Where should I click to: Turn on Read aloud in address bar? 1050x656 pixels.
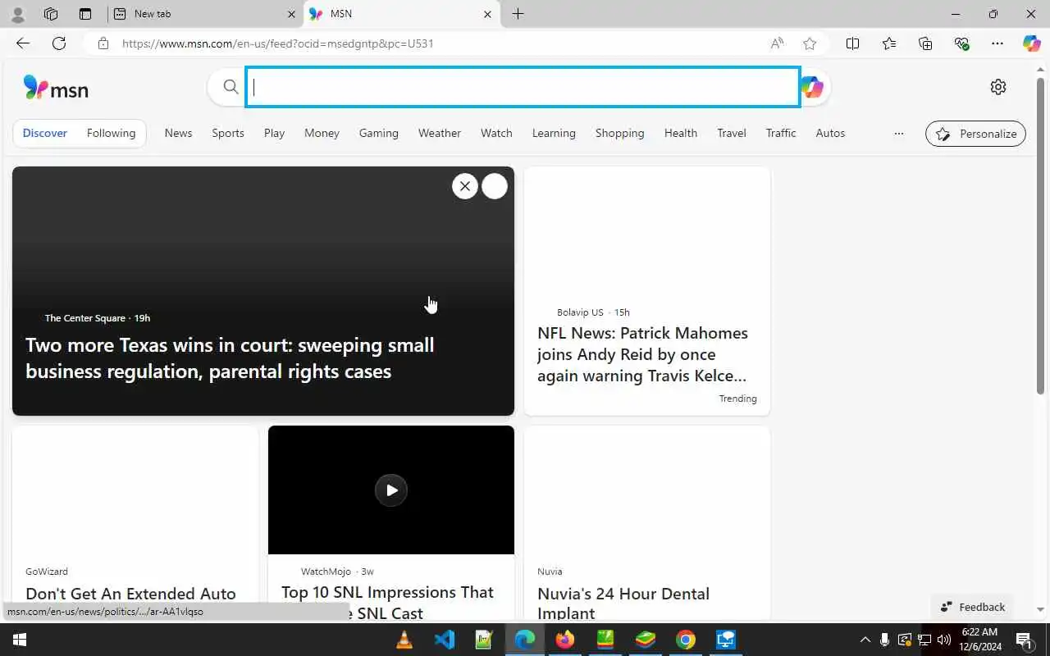pyautogui.click(x=776, y=43)
